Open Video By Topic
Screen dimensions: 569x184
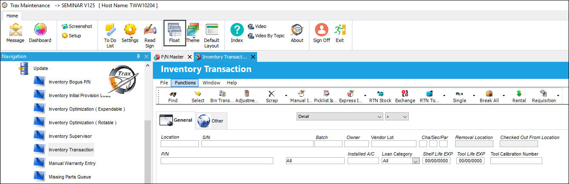[x=266, y=36]
